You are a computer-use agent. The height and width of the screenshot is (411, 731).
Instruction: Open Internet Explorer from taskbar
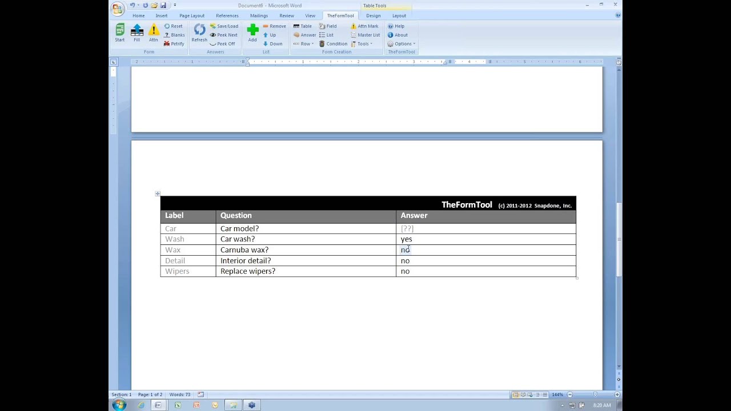click(140, 405)
